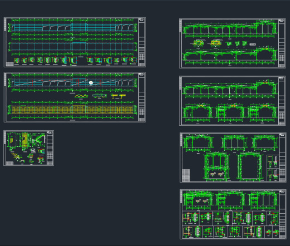This screenshot has width=290, height=246.
Task: Click the plan crossed by diagonal white lines
Action: coord(72,82)
